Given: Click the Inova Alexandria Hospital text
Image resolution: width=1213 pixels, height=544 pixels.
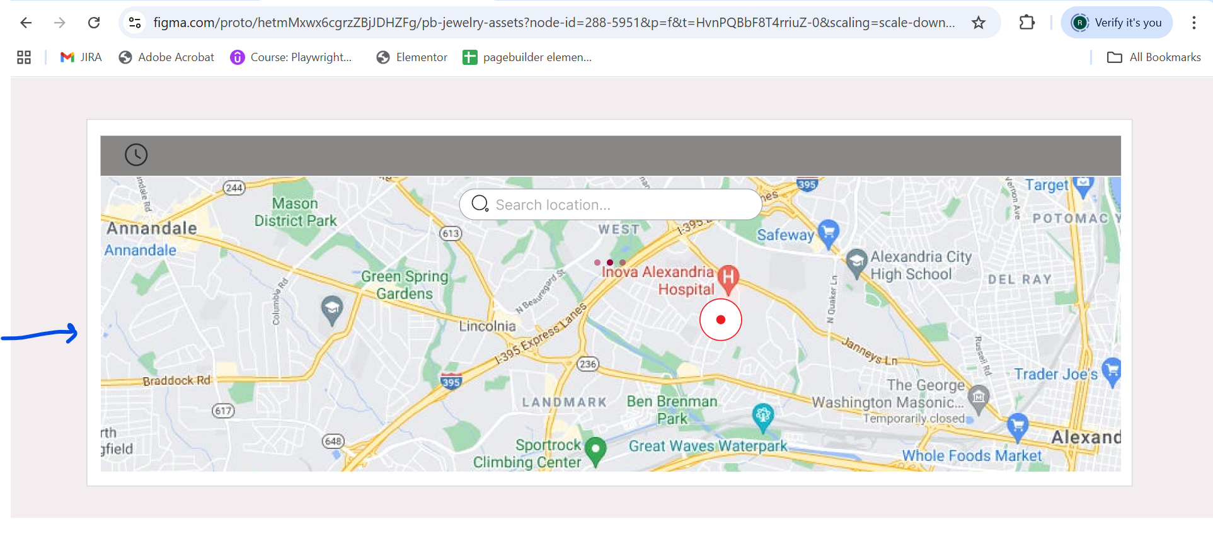Looking at the screenshot, I should (x=658, y=281).
